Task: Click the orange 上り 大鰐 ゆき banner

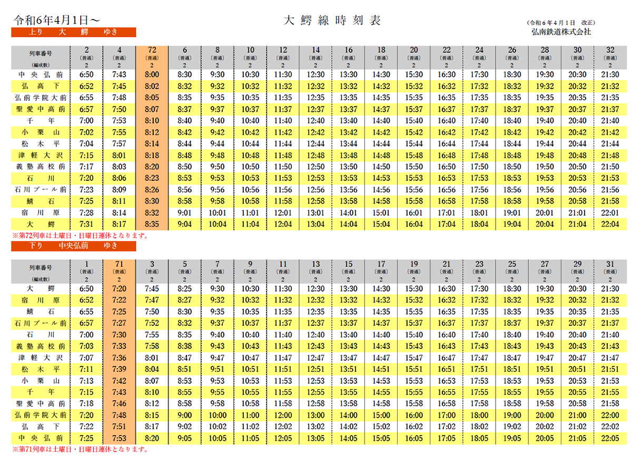Action: point(74,32)
